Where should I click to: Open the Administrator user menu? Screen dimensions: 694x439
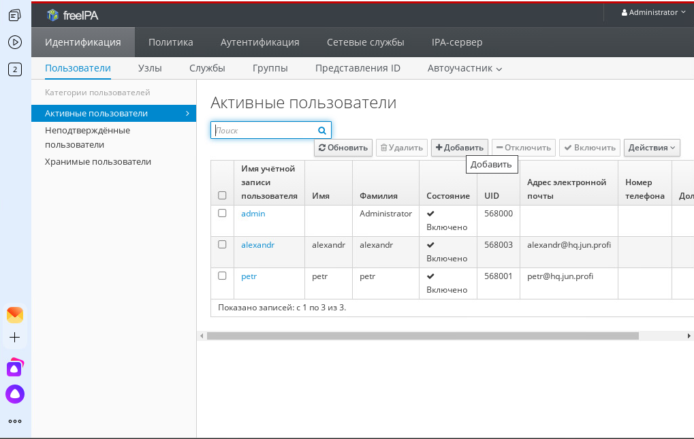tap(653, 12)
